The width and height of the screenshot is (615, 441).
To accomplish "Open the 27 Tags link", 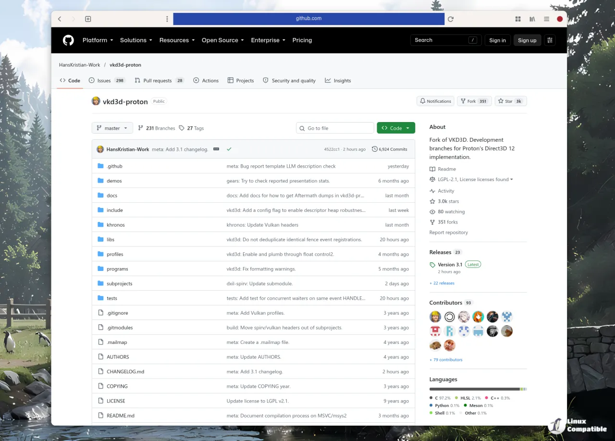I will point(191,128).
